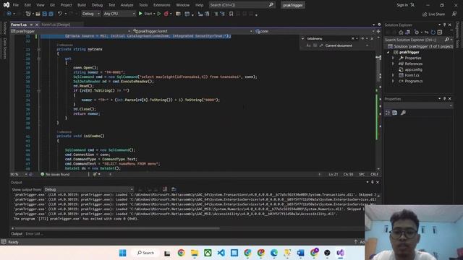The image size is (463, 260).
Task: Pin the Solution Explorer panel
Action: point(444,25)
